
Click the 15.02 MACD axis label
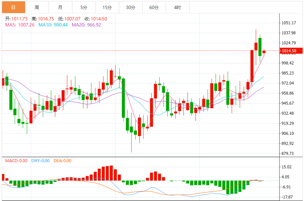[287, 167]
